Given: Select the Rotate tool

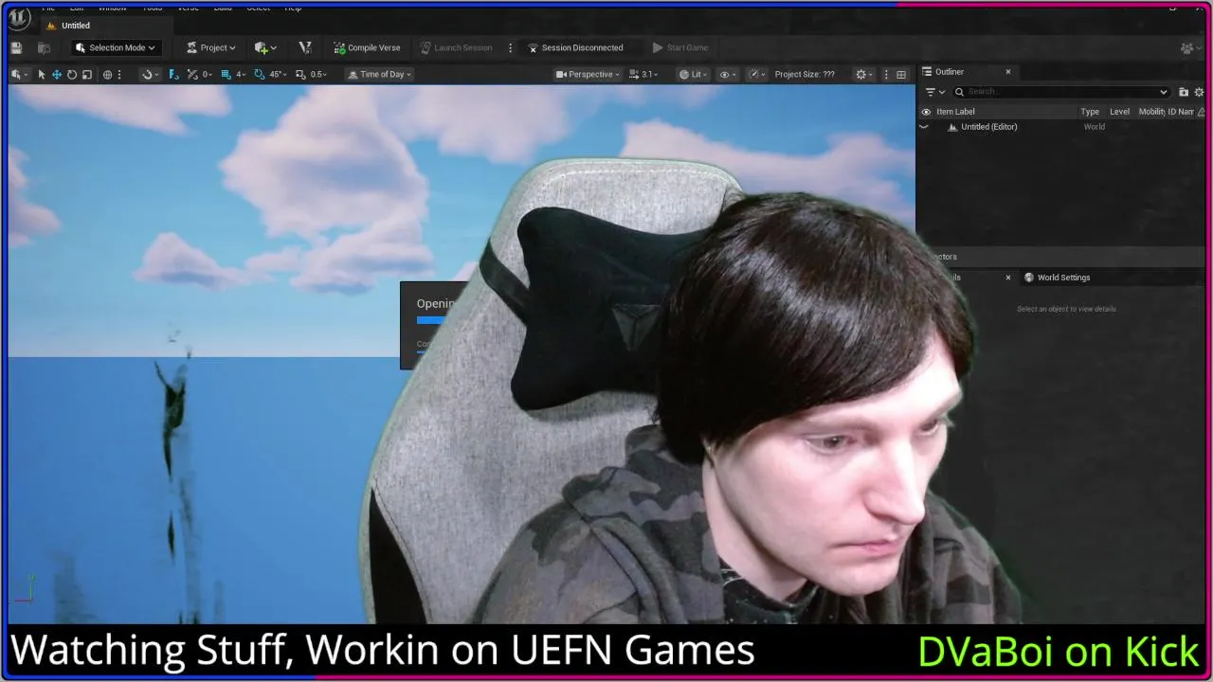Looking at the screenshot, I should tap(72, 74).
